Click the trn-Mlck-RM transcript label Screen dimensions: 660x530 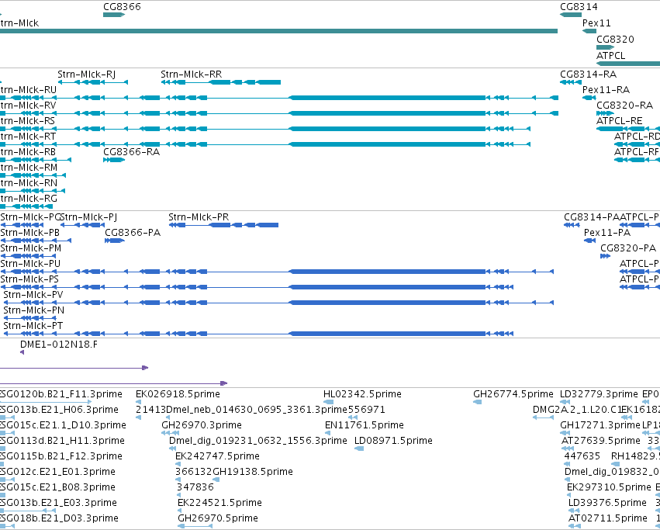pos(29,168)
